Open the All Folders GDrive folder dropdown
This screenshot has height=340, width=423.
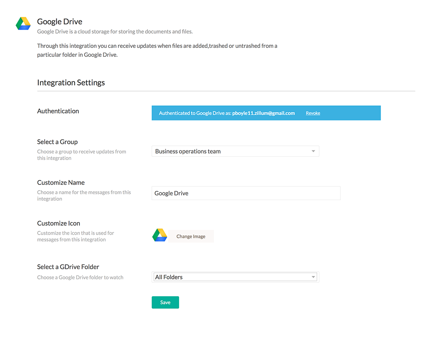tap(235, 277)
